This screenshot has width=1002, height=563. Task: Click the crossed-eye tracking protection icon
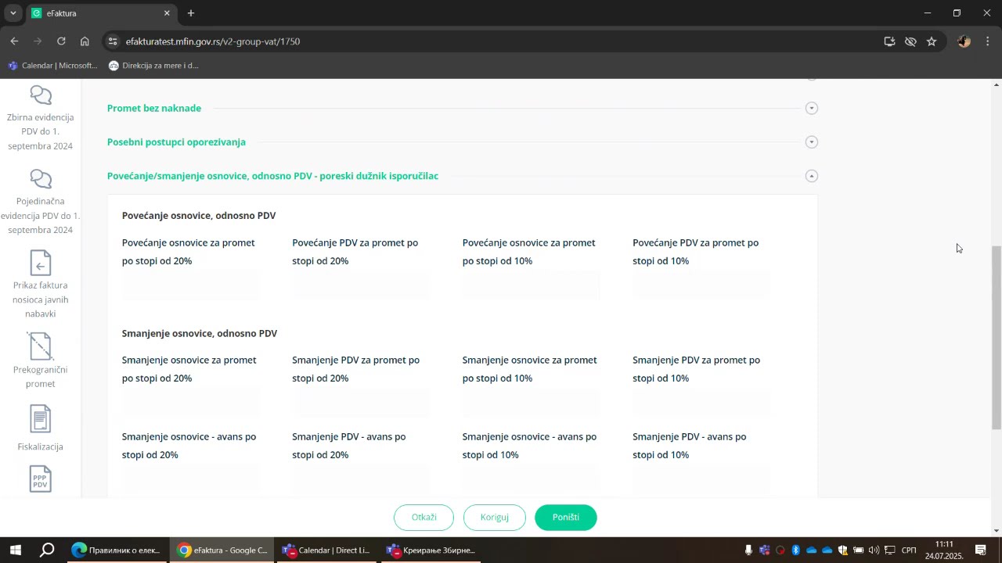910,41
